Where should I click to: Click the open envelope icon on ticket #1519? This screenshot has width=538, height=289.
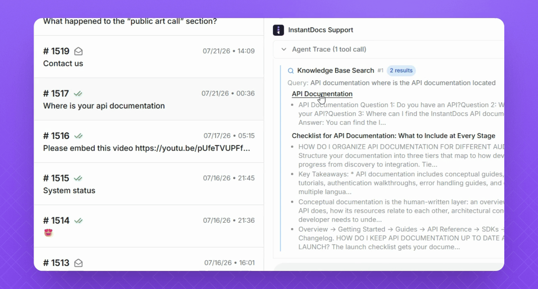[x=79, y=51]
